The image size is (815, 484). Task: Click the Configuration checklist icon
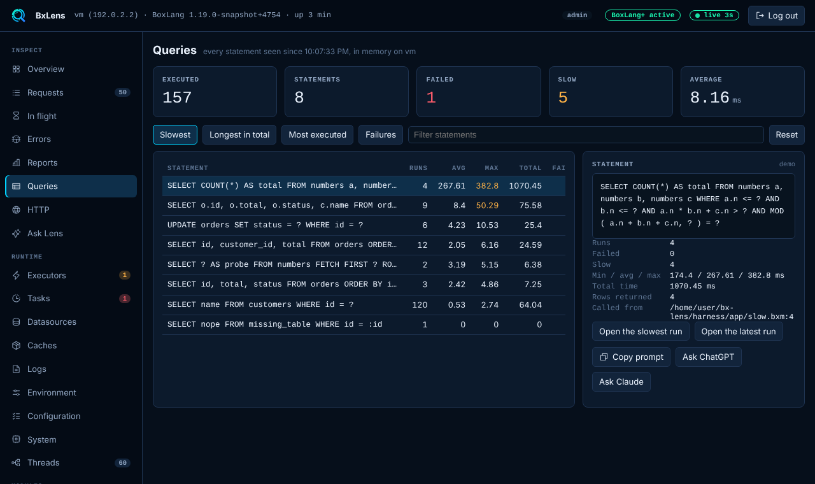tap(16, 416)
